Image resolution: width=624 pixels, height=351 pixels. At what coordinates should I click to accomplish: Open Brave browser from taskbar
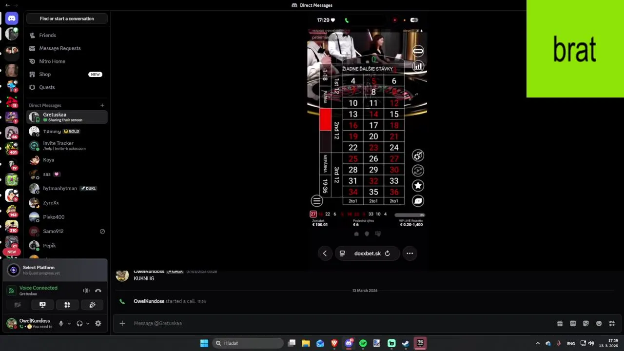coord(334,343)
